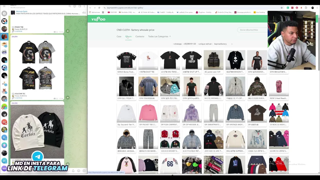Expand Todas Las Categorias dropdown
320x180 pixels.
click(159, 36)
